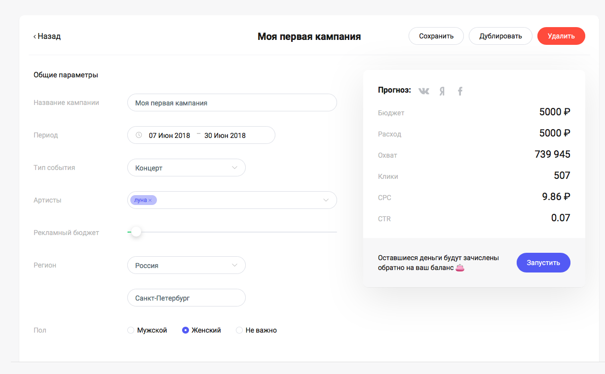Click the Yandex icon in forecast panel
605x374 pixels.
tap(442, 91)
